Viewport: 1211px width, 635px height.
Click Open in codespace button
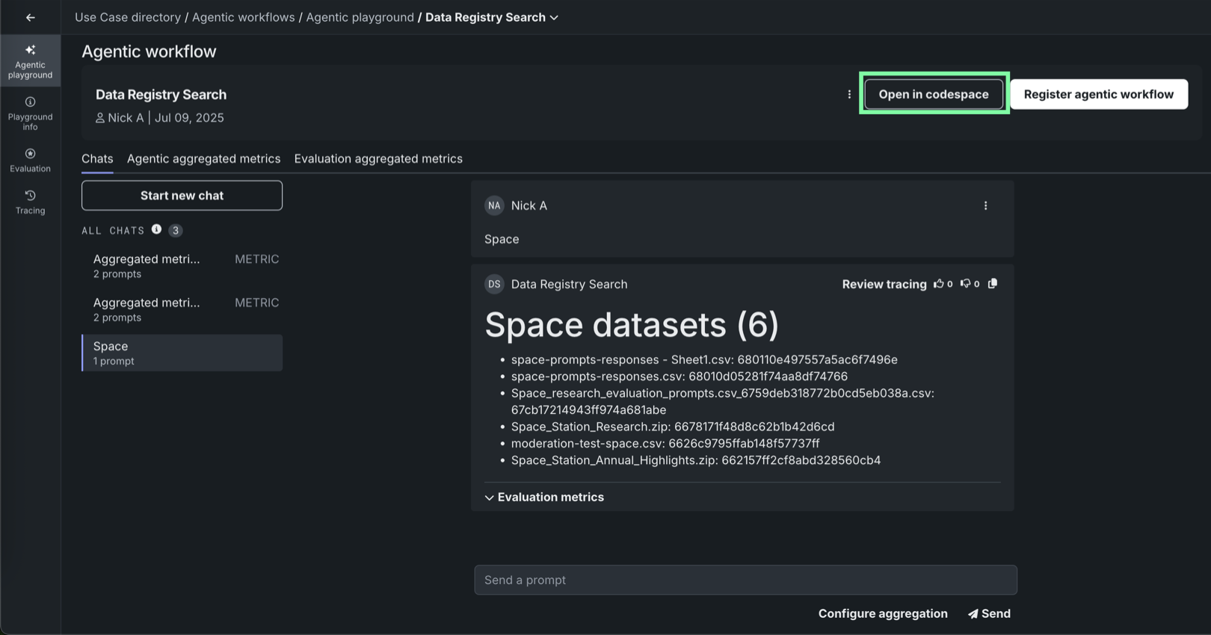(x=933, y=94)
